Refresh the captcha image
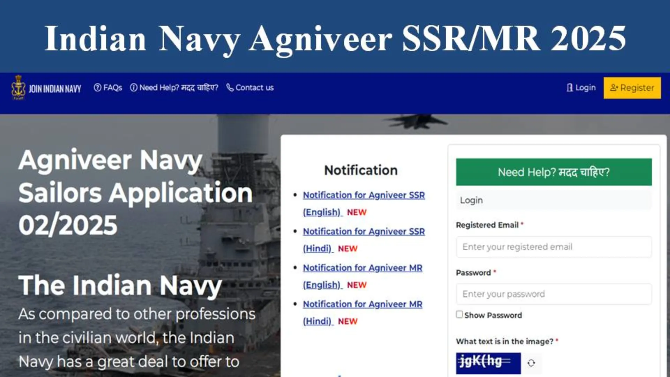Image resolution: width=670 pixels, height=377 pixels. click(x=531, y=363)
